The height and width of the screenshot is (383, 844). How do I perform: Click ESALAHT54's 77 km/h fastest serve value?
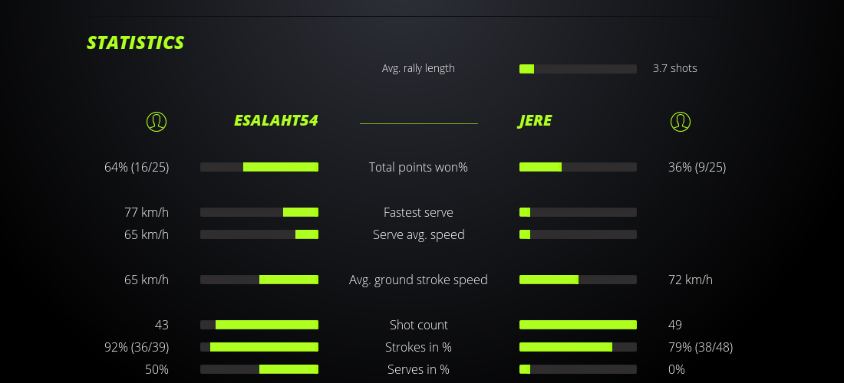tap(147, 212)
